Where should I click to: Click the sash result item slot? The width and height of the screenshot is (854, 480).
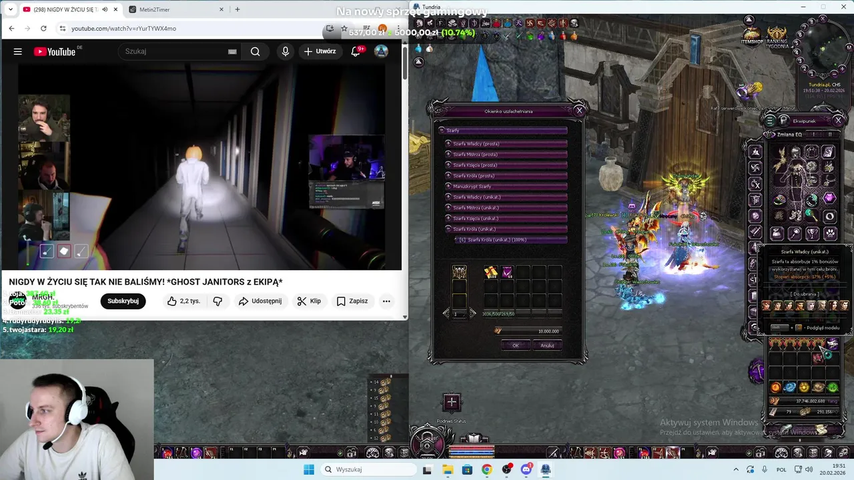(x=459, y=272)
